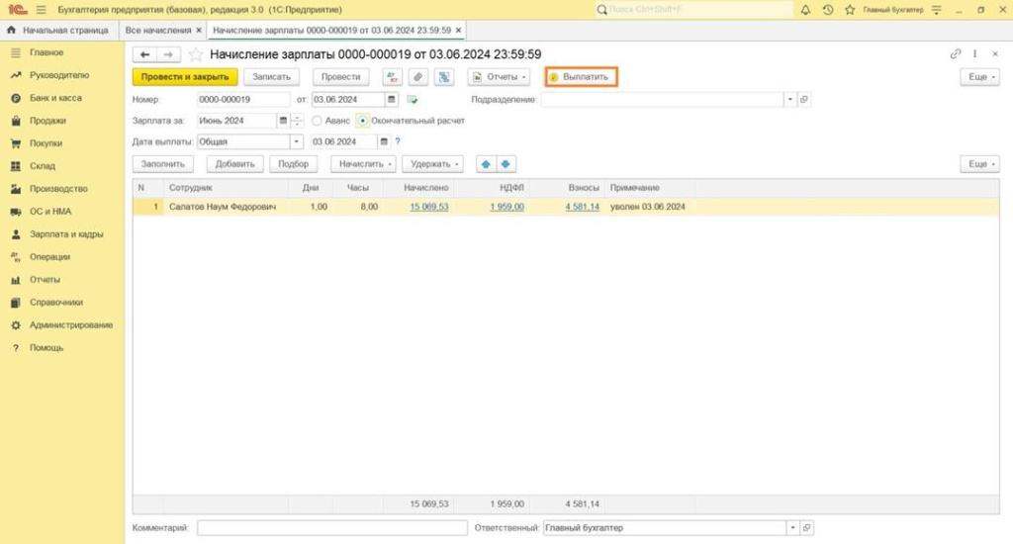This screenshot has height=544, width=1013.
Task: Open the history clock icon in title bar
Action: pos(828,9)
